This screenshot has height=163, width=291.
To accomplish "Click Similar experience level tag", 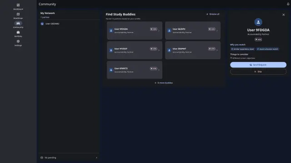I will [x=242, y=49].
